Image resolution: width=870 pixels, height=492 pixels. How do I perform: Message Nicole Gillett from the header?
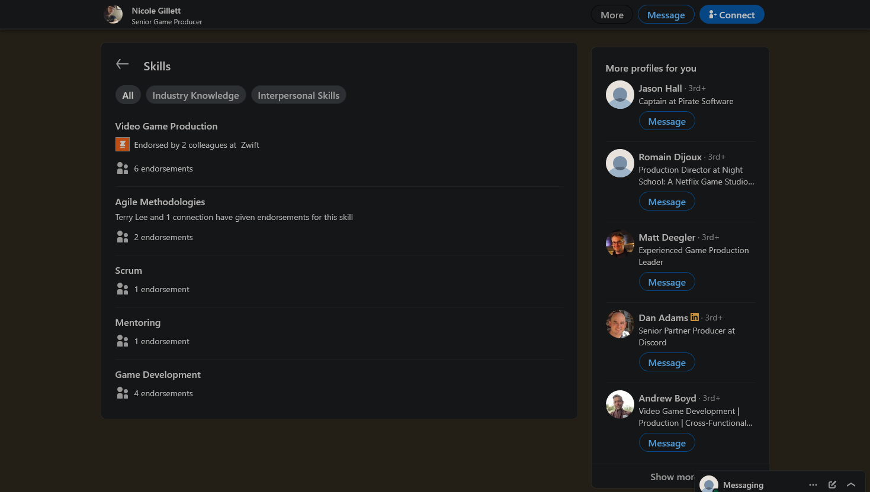click(x=666, y=15)
